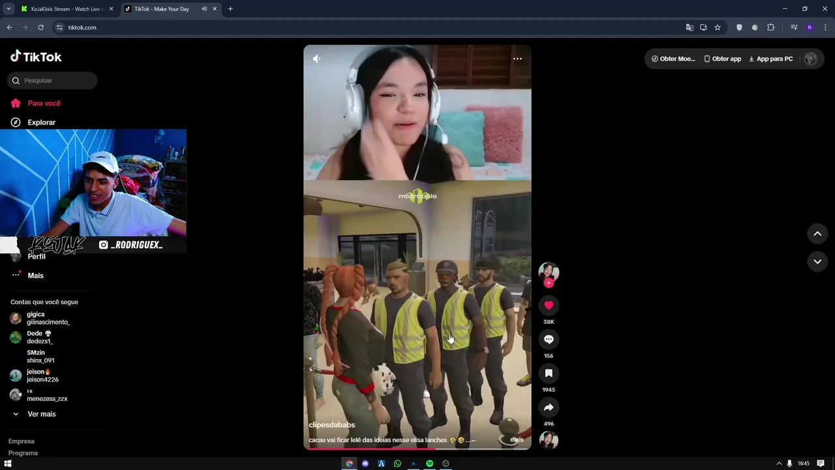This screenshot has width=835, height=470.
Task: Open new browser tab
Action: coord(230,9)
